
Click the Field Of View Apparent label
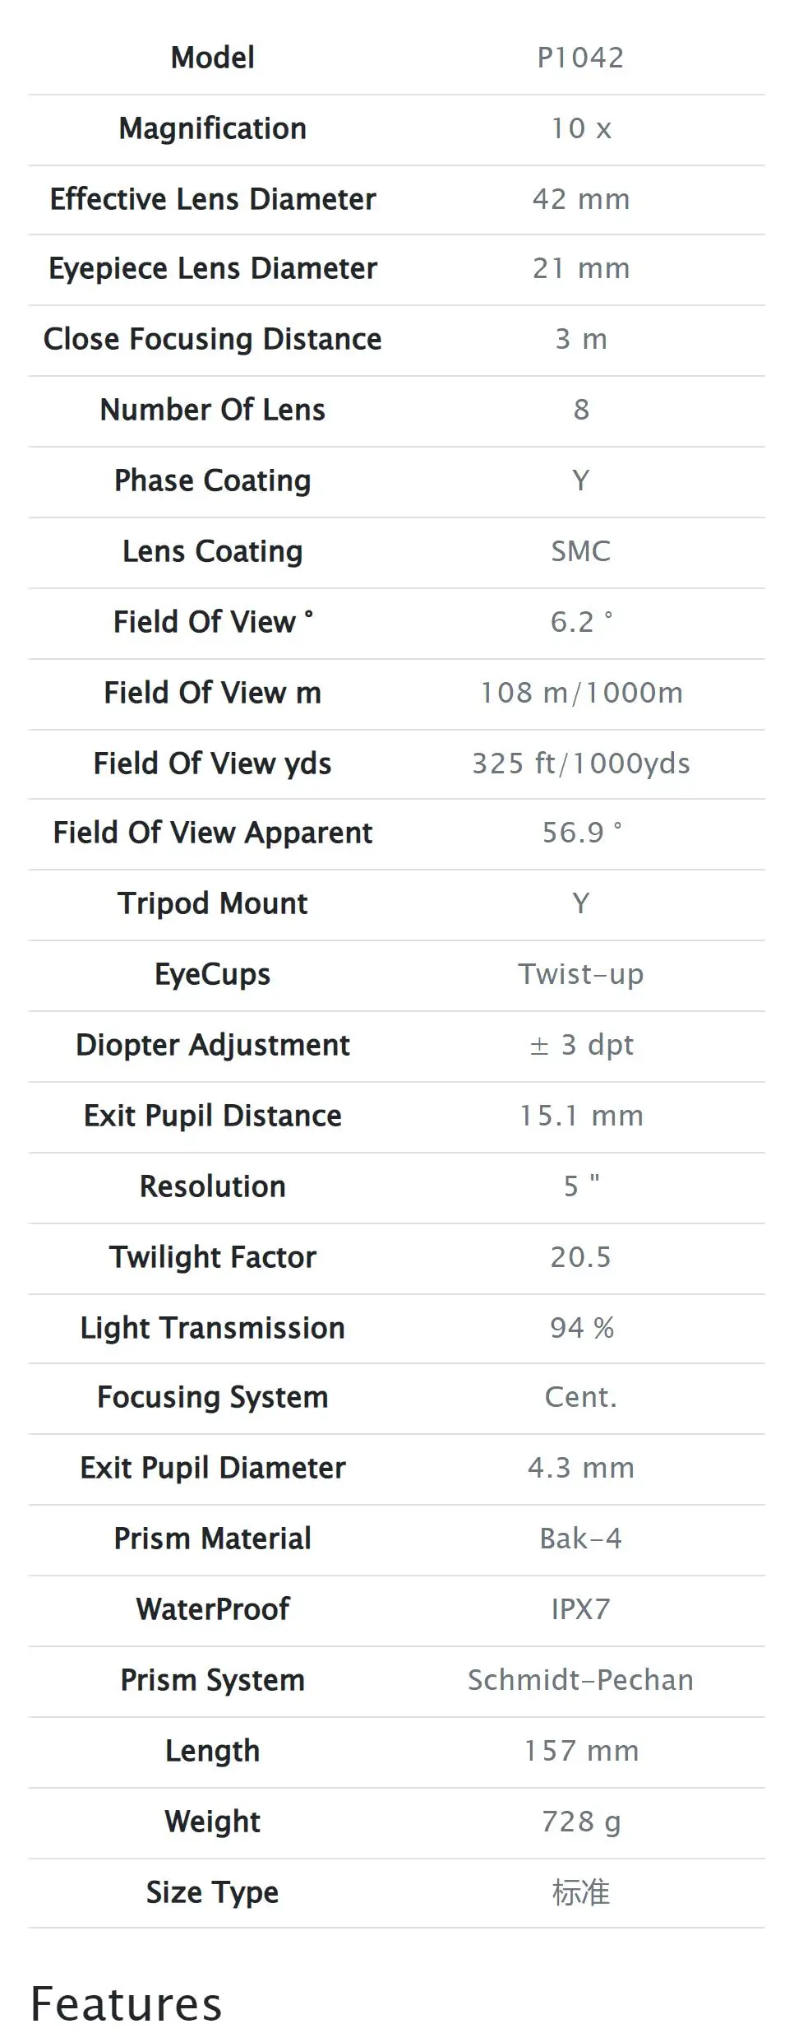click(x=213, y=833)
